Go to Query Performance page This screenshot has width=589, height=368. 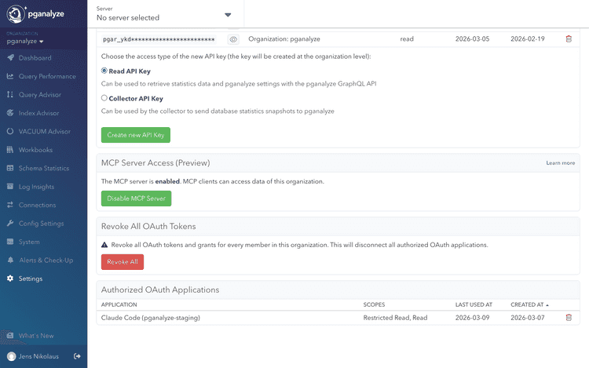click(47, 76)
